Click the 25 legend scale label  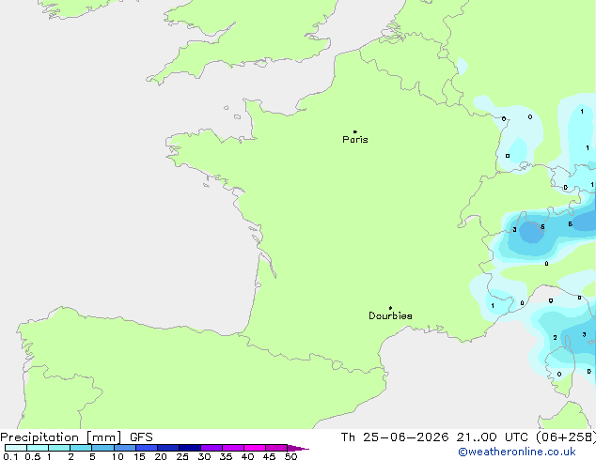click(x=182, y=456)
